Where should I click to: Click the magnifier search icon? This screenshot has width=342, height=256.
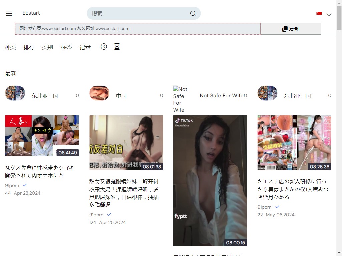click(x=193, y=13)
